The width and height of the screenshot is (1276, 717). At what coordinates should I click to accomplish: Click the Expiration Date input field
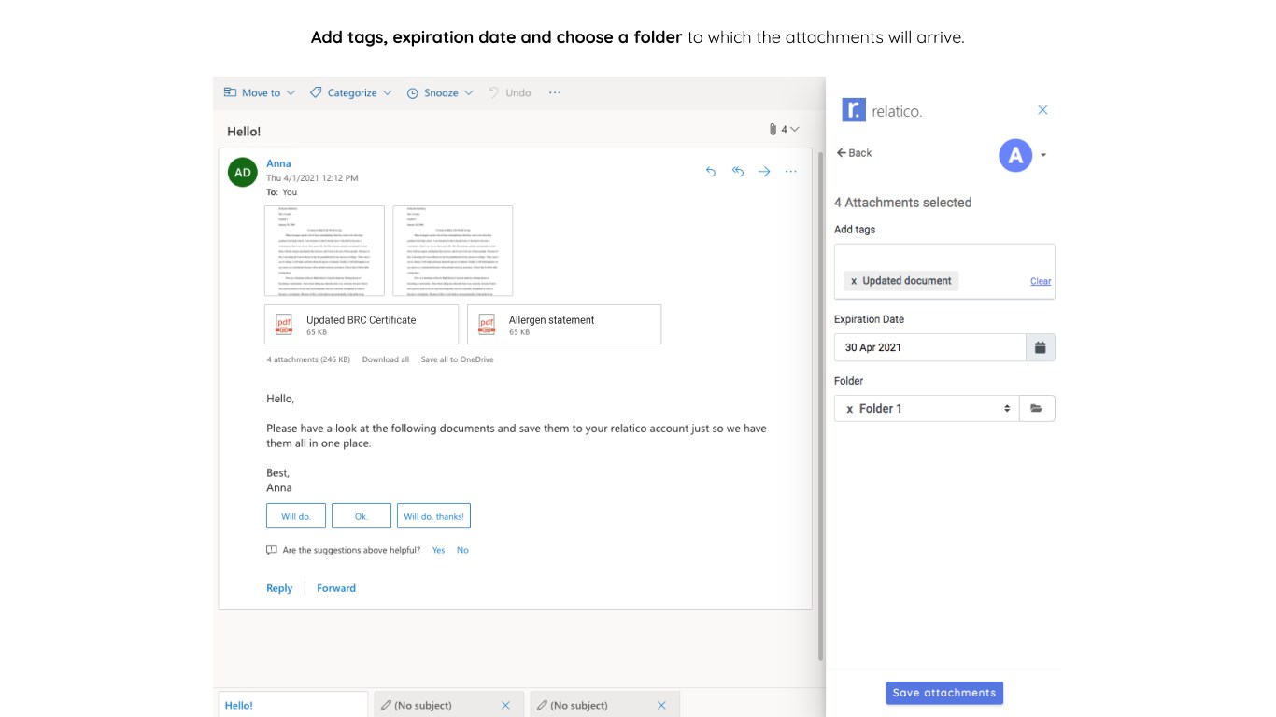coord(929,347)
